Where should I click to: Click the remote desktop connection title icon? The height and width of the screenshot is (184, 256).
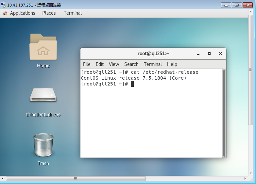(x=3, y=5)
